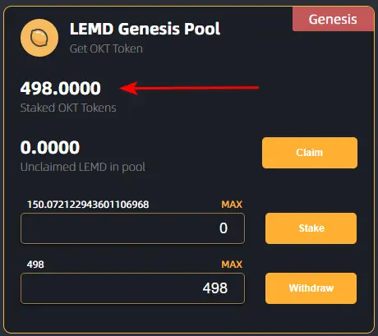
Task: Focus the withdraw amount field showing 498
Action: [132, 288]
